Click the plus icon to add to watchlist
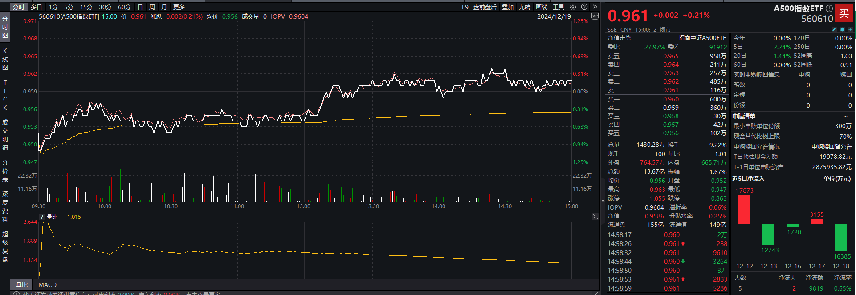Screen dimensions: 856x295 point(850,29)
